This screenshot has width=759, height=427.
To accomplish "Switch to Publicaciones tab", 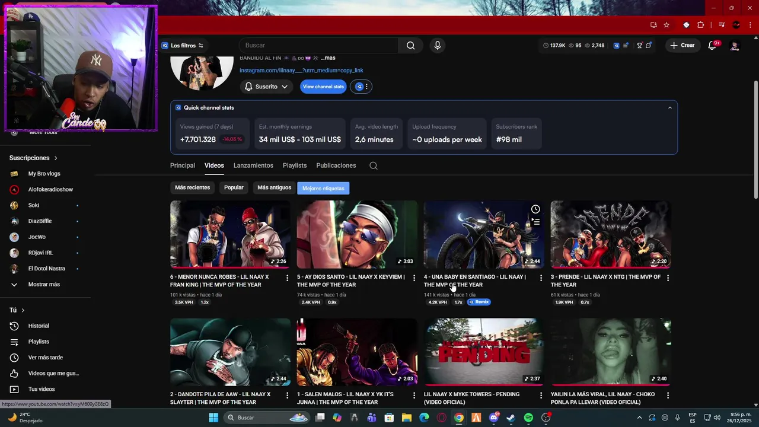I will click(x=336, y=165).
